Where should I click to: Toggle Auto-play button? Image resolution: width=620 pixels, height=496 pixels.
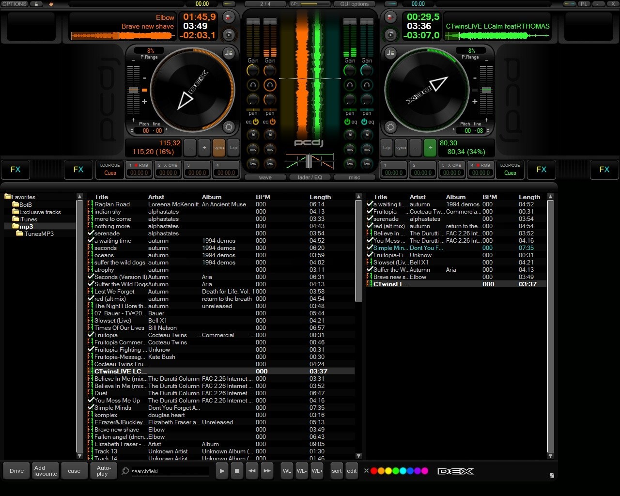point(104,471)
